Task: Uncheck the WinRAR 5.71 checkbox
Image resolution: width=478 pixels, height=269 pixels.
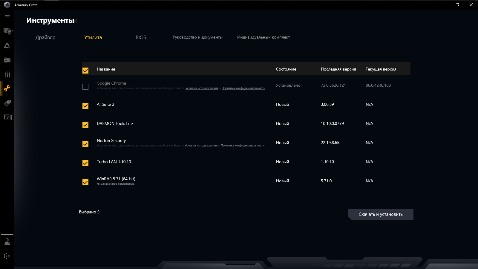Action: click(85, 182)
